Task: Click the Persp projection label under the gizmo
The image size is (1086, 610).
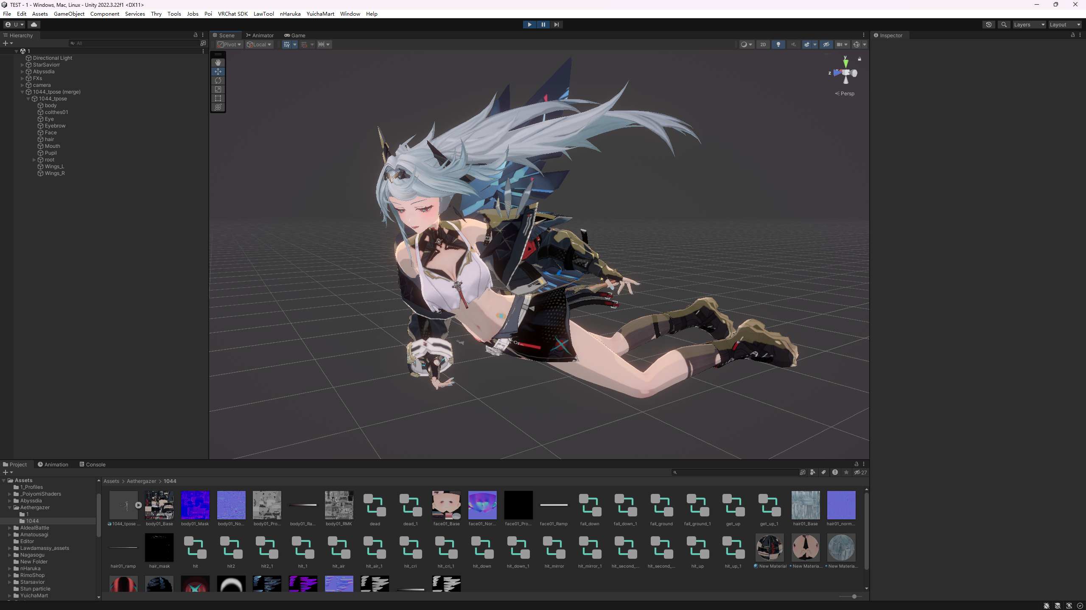Action: [845, 94]
